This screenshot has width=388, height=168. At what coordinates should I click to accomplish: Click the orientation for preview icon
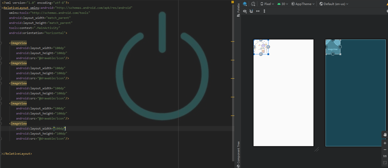point(253,4)
